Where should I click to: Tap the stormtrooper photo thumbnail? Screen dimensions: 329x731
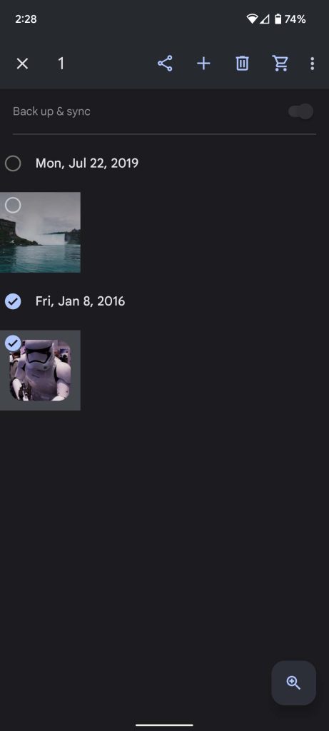[40, 370]
